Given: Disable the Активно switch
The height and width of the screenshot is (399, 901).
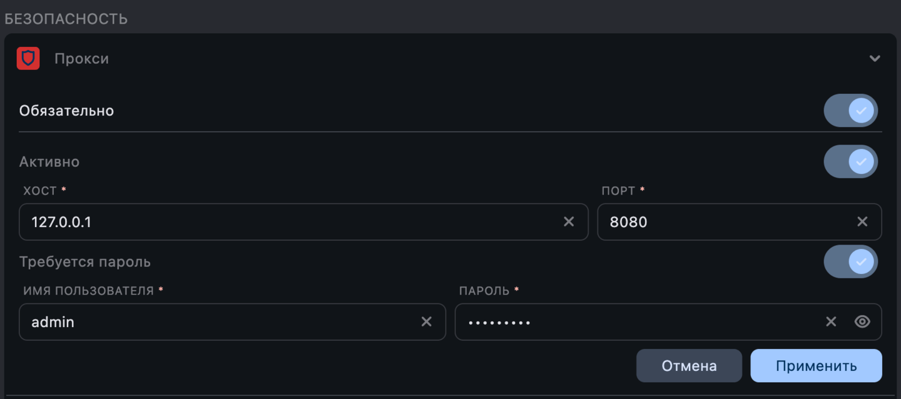Looking at the screenshot, I should [x=851, y=162].
